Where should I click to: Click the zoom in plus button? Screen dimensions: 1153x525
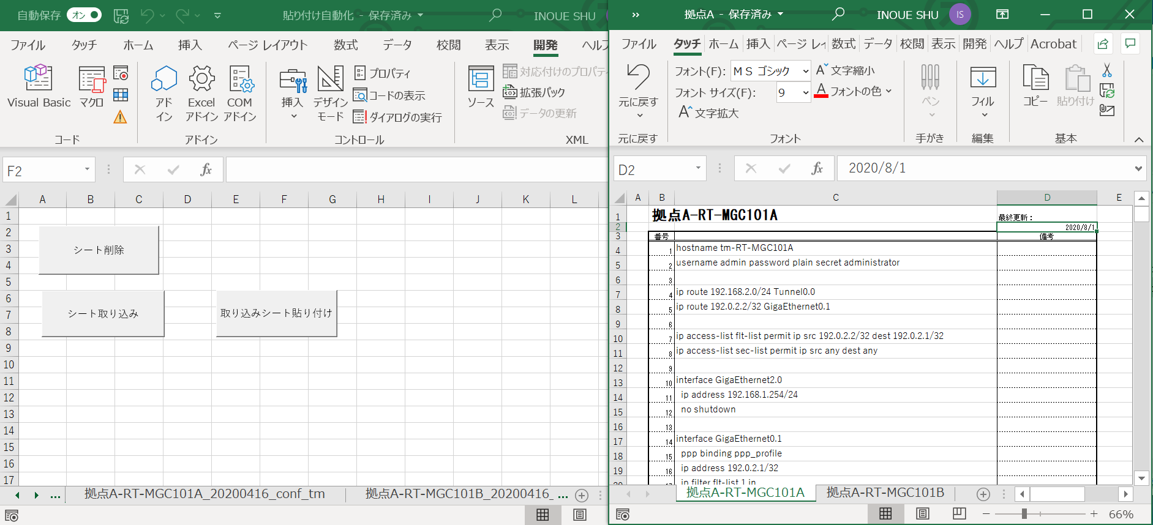pyautogui.click(x=1094, y=514)
